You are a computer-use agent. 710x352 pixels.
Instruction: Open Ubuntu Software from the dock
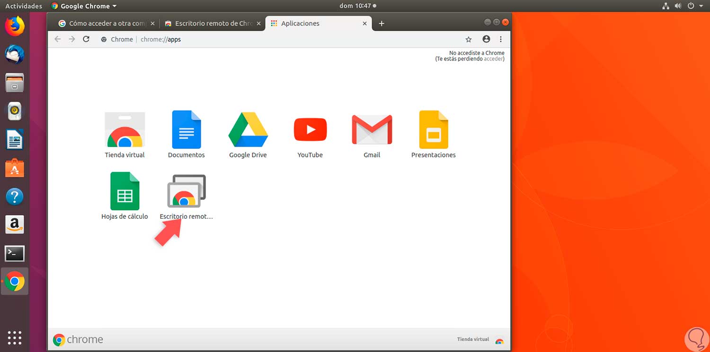click(x=15, y=168)
